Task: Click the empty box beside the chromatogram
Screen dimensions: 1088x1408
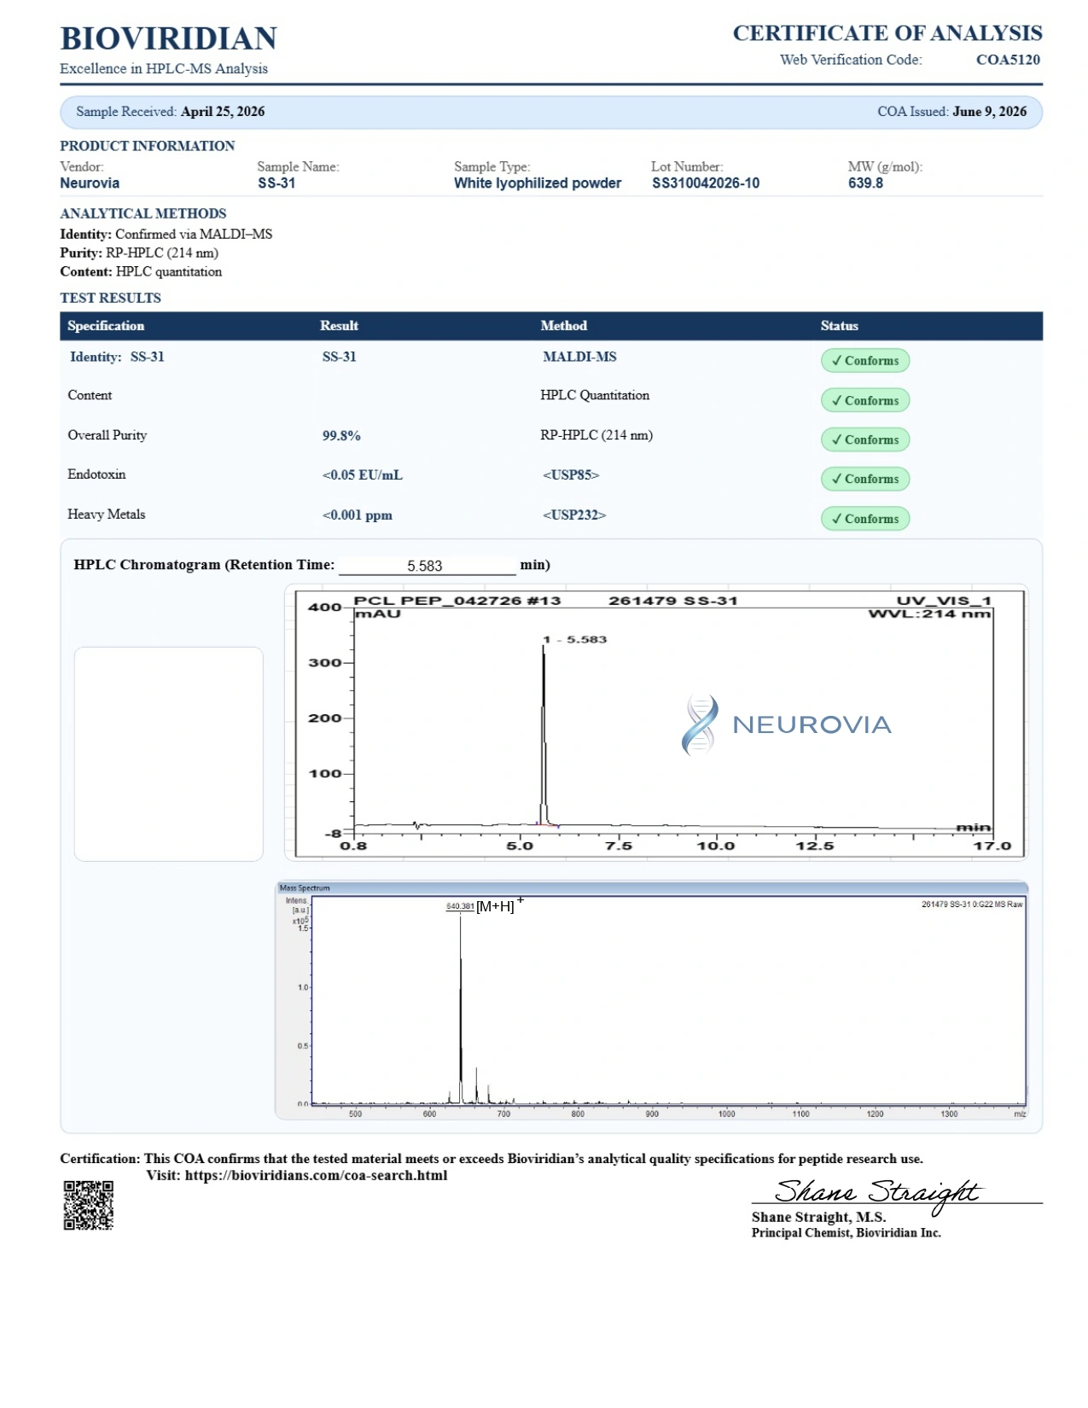Action: pos(169,753)
